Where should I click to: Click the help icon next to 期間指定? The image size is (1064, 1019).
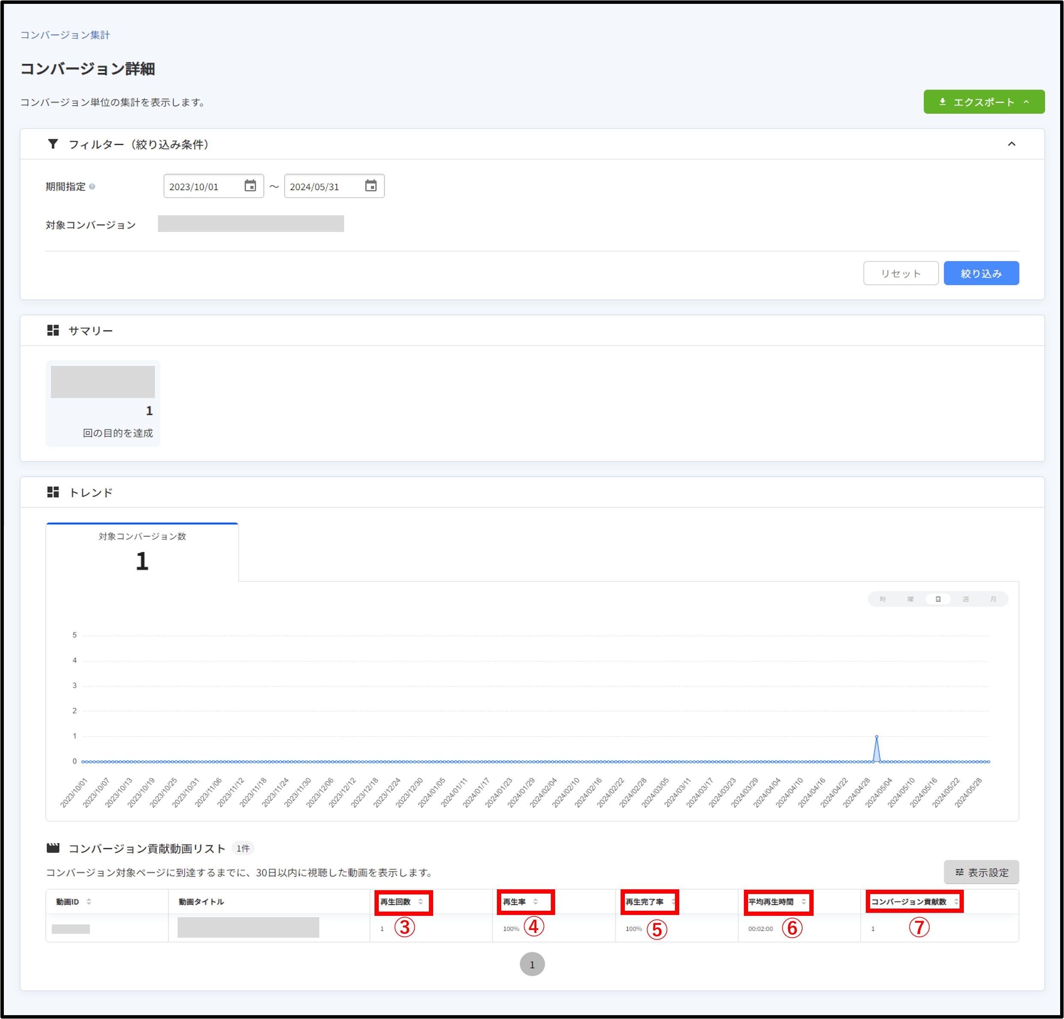92,187
